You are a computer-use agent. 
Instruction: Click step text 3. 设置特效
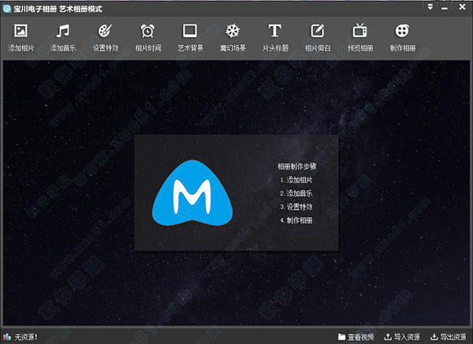coord(296,207)
